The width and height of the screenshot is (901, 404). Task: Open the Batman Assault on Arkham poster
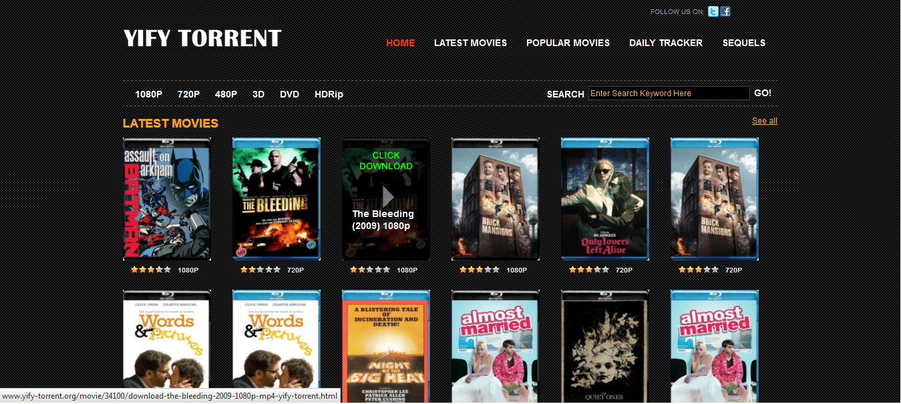coord(167,199)
